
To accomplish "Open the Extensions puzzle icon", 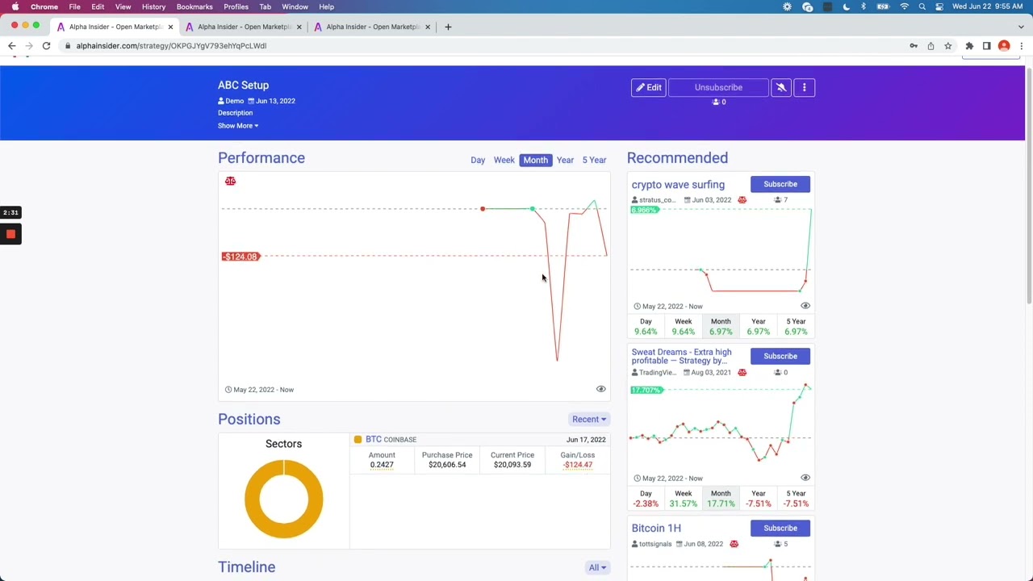I will [969, 46].
